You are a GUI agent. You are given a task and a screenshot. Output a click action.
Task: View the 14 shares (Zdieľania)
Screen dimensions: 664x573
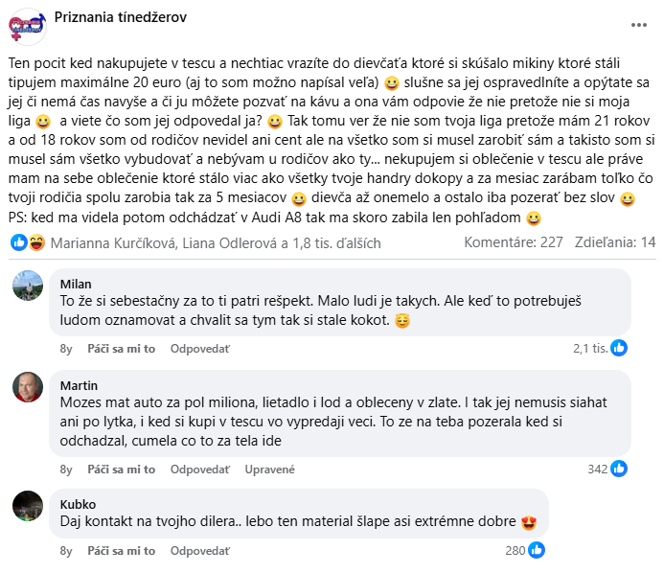pos(614,242)
